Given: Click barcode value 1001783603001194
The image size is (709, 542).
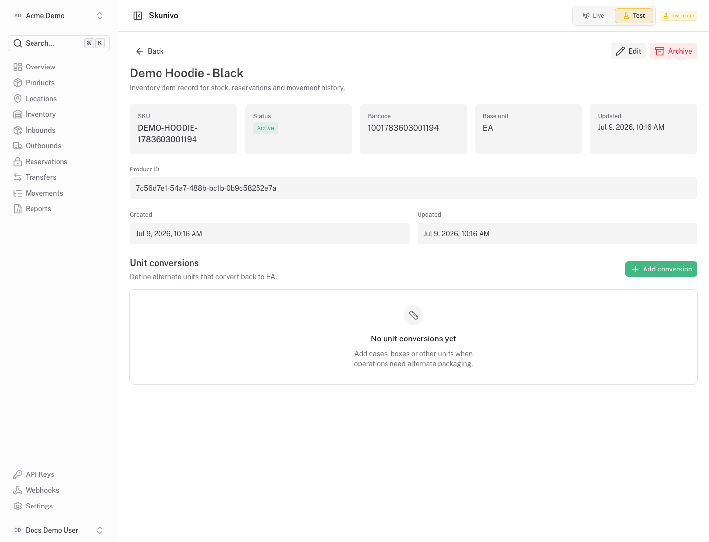Looking at the screenshot, I should 403,128.
